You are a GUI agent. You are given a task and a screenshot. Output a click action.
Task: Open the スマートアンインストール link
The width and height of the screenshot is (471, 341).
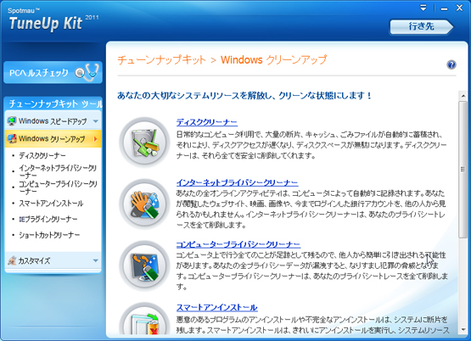pyautogui.click(x=217, y=307)
